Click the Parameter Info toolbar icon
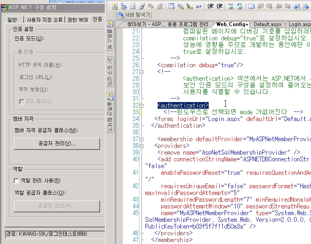This screenshot has width=311, height=244. [181, 6]
